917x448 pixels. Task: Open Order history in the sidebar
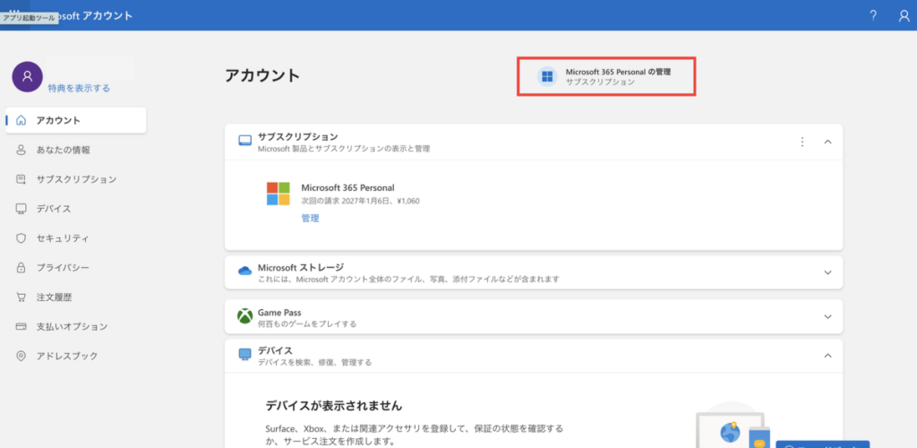[x=54, y=297]
